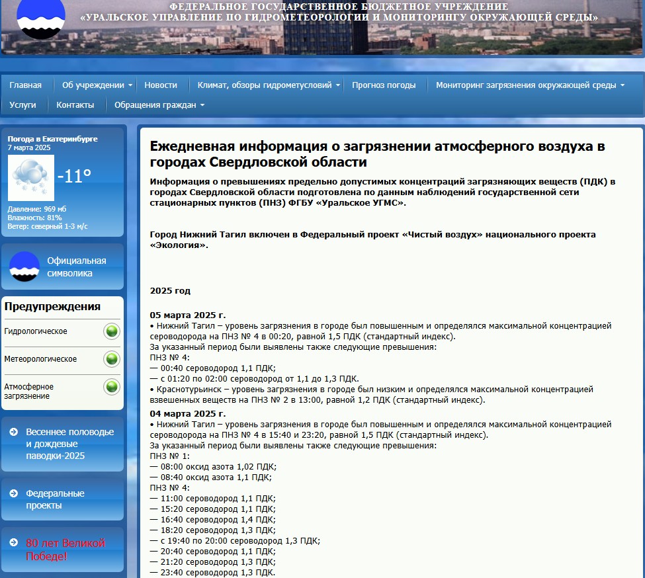645x578 pixels.
Task: Click arrow icon beside 80 лет Великой Победе
Action: click(x=14, y=543)
